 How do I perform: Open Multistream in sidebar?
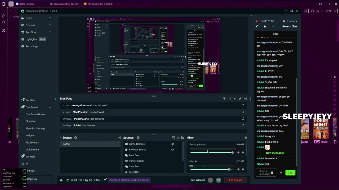point(32,150)
